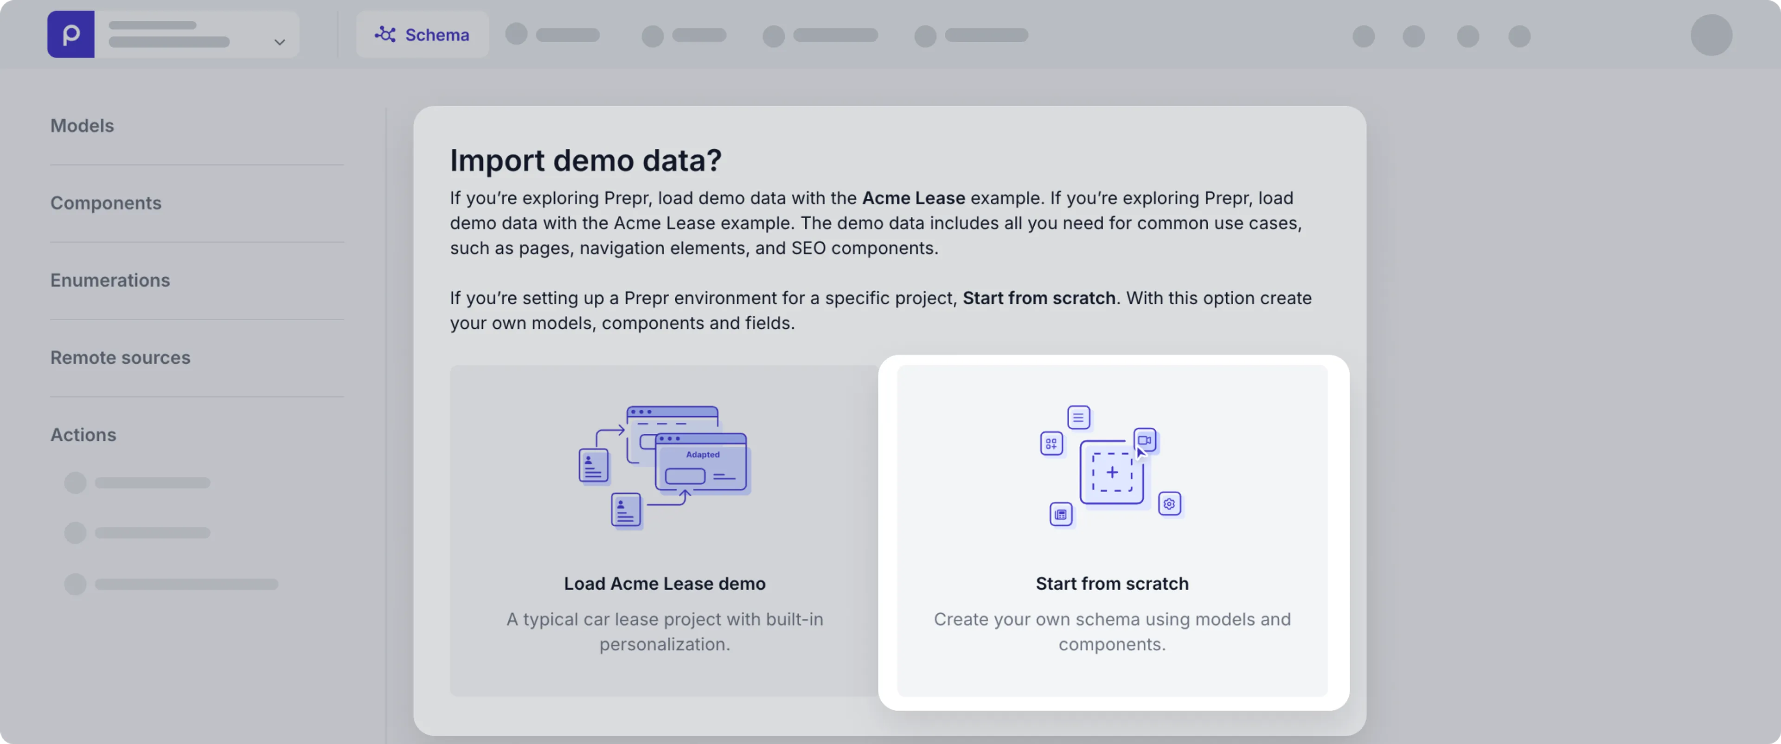This screenshot has width=1781, height=744.
Task: Click the gear icon in scratch illustration
Action: [1169, 504]
